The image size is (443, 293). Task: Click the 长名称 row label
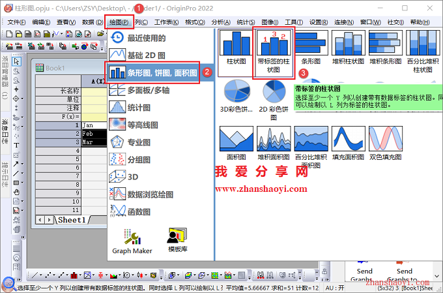58,91
